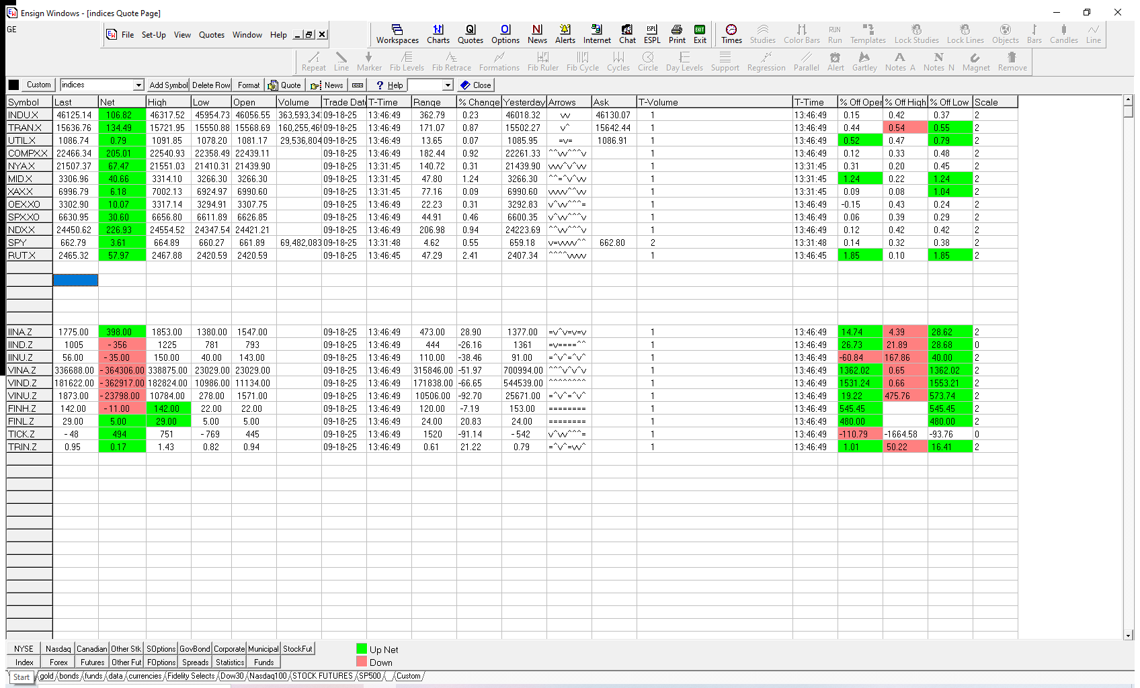Click the black color swatch beside Custom
Viewport: 1140px width, 688px height.
point(13,85)
